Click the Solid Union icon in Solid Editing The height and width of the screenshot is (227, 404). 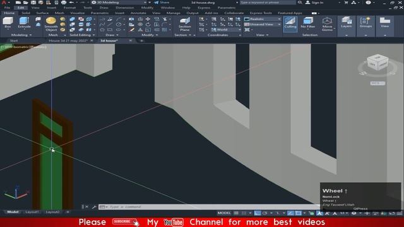(x=73, y=19)
